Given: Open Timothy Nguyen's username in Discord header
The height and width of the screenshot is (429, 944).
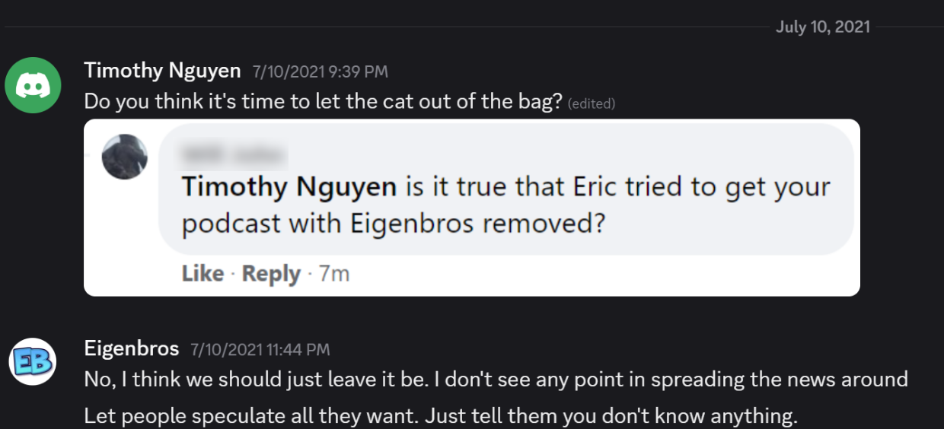Looking at the screenshot, I should click(x=162, y=71).
